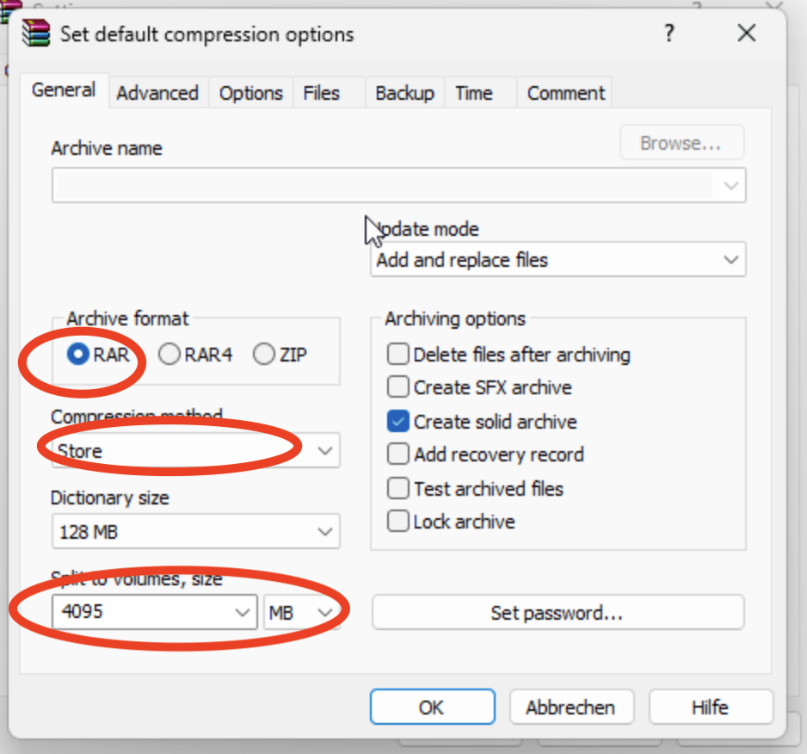This screenshot has height=754, width=807.
Task: Click the Browse... button
Action: pos(681,143)
